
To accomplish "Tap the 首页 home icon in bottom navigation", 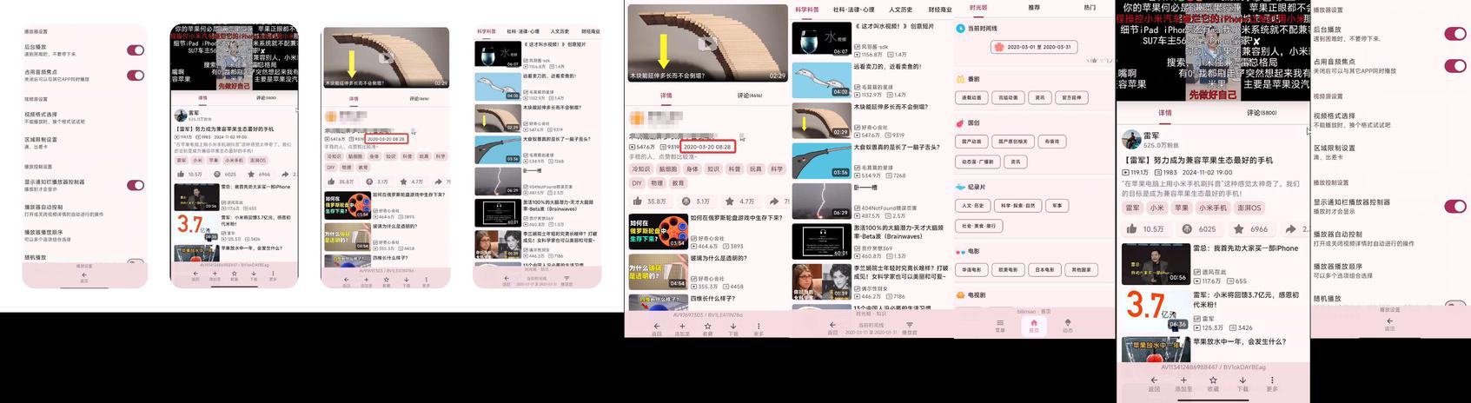I will click(x=1033, y=324).
